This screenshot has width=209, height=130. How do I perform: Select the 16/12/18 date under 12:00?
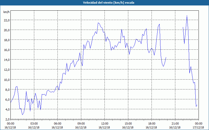point(104,127)
